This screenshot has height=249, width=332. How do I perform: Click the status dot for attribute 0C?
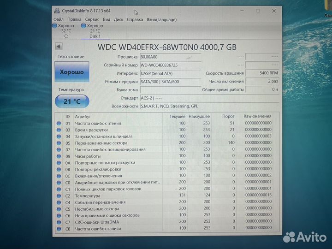(x=59, y=176)
